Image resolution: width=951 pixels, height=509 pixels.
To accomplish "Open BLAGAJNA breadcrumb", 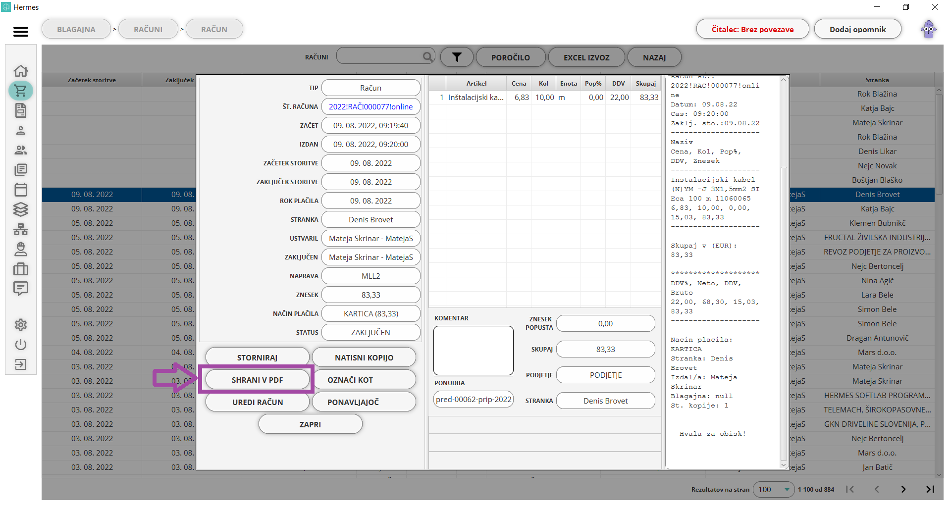I will 76,29.
